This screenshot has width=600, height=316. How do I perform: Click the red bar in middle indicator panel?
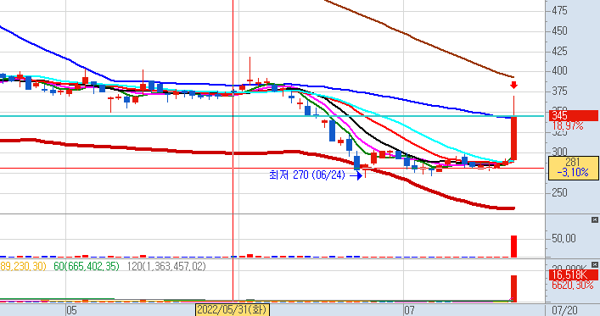514,247
